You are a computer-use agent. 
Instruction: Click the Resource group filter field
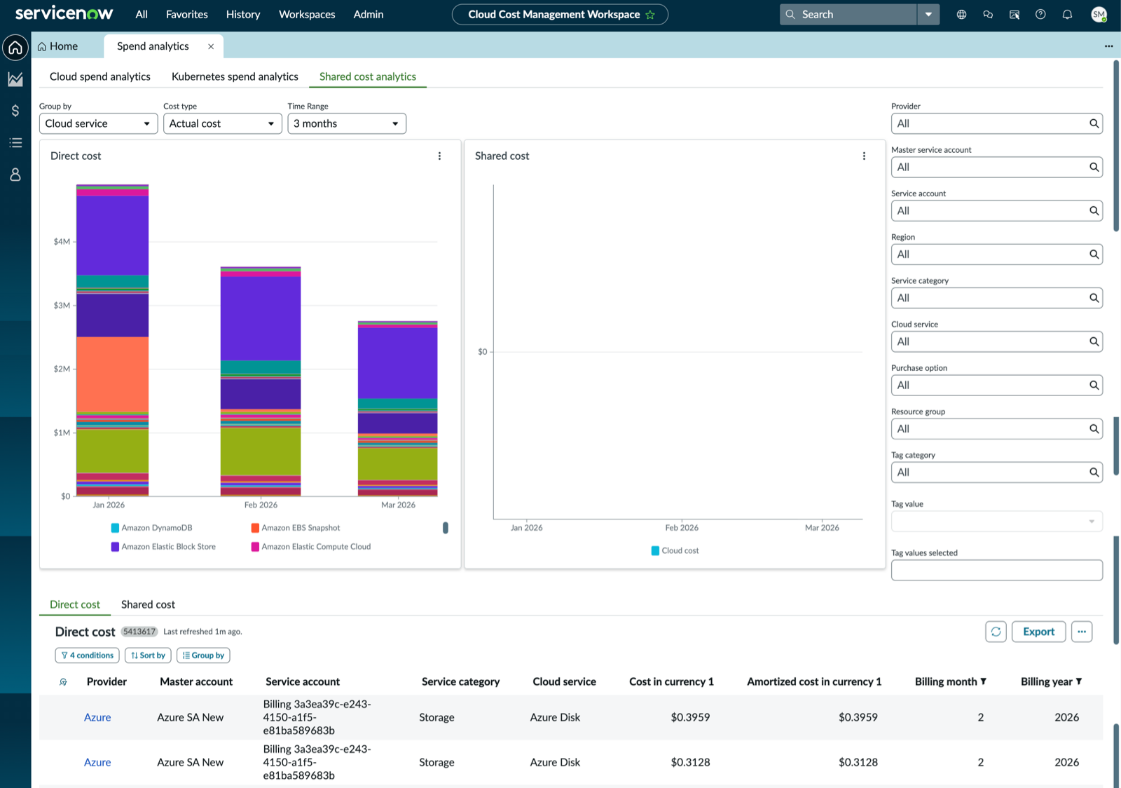tap(996, 429)
